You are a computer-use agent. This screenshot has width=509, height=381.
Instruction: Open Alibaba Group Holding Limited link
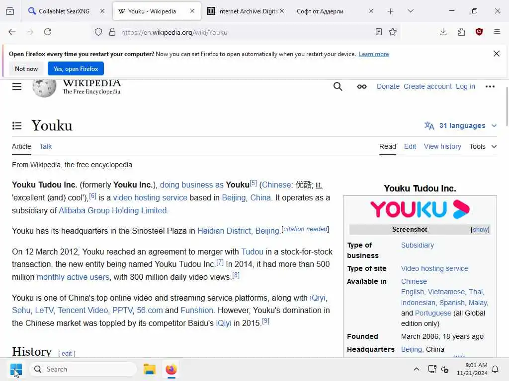(114, 210)
